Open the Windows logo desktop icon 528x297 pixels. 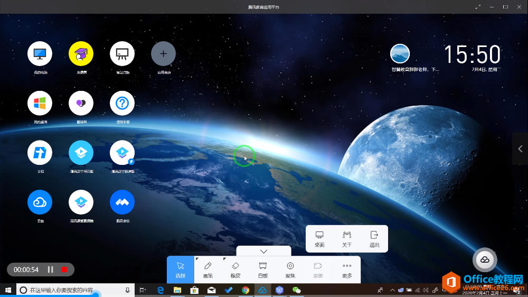coord(40,103)
